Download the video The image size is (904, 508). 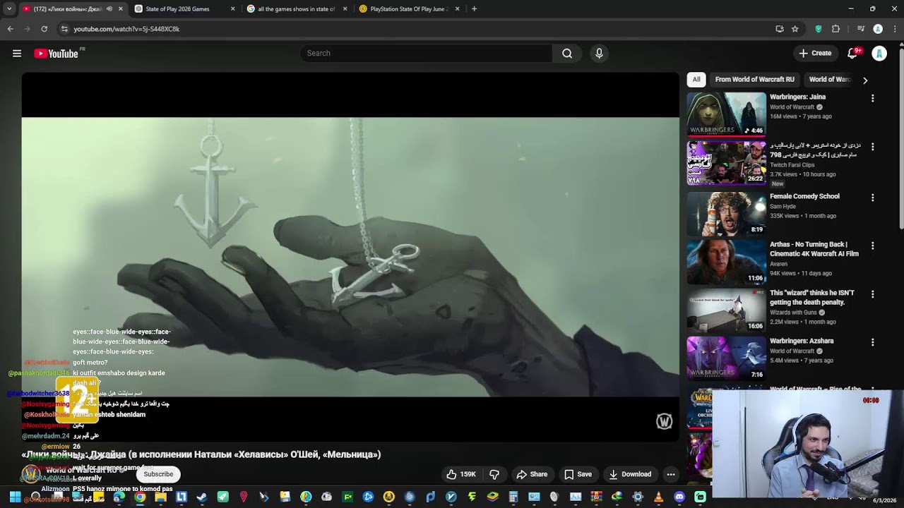[x=630, y=474]
